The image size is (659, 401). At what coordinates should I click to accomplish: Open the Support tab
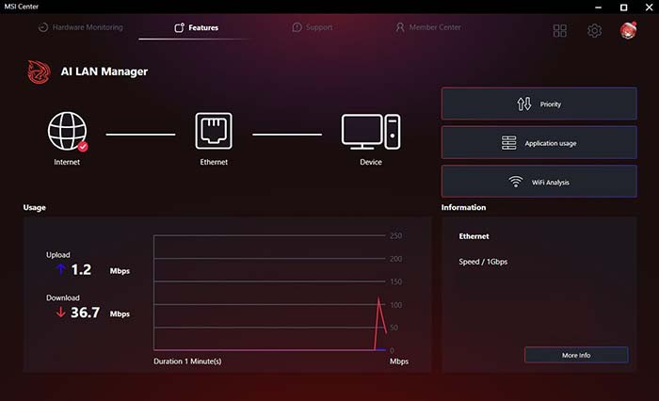coord(313,27)
